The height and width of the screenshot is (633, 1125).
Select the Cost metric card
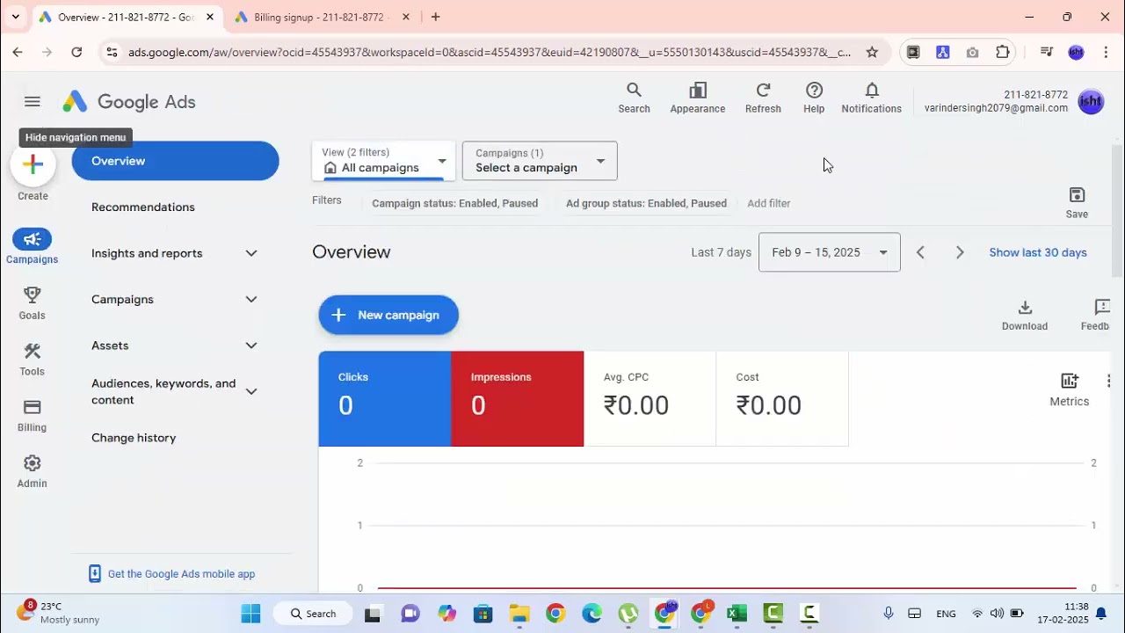[x=782, y=399]
